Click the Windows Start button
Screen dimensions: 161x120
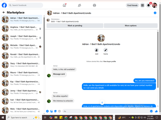tap(3, 117)
